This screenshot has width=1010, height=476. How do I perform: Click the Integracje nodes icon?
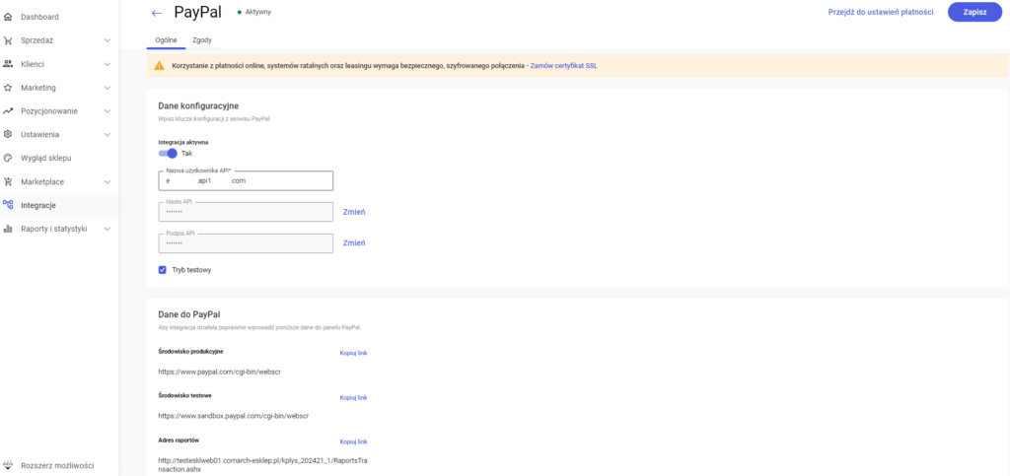coord(8,205)
